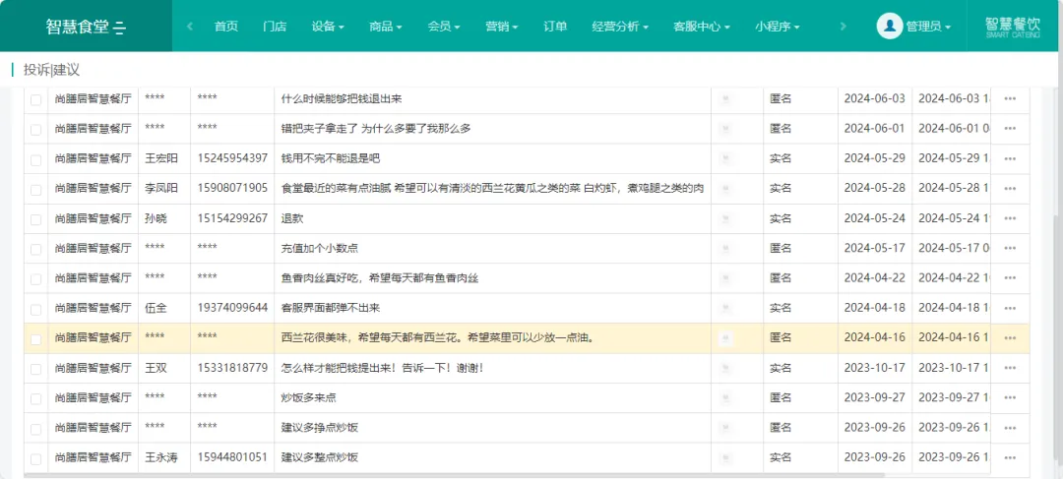Open more actions for 炒饭多来点 row
1063x479 pixels.
[x=1010, y=398]
